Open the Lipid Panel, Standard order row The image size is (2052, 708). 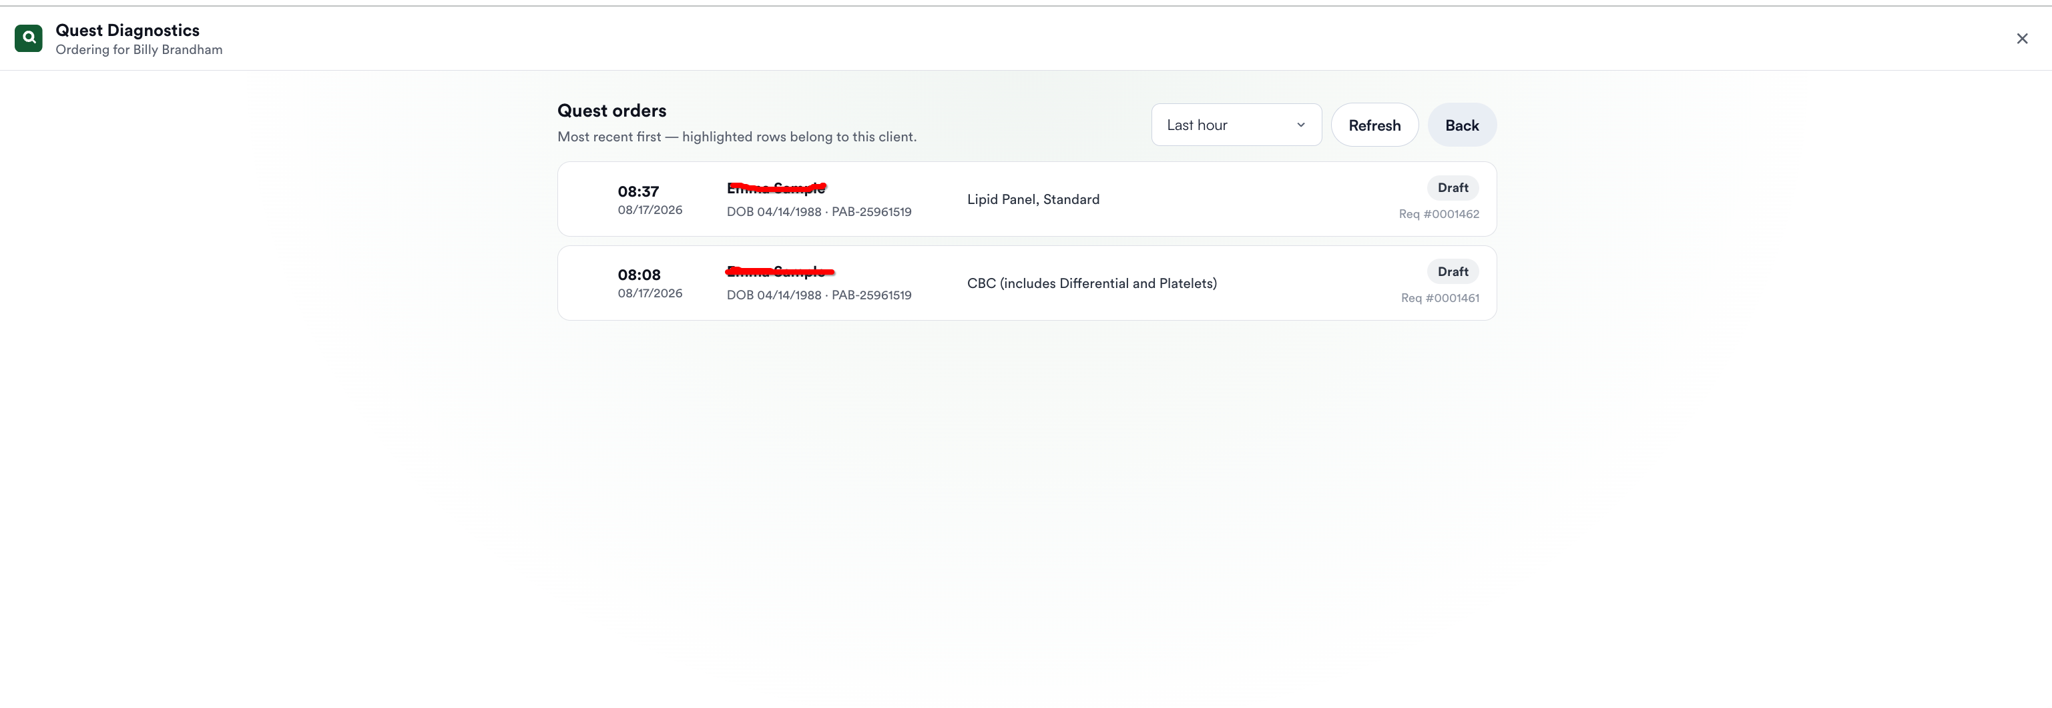pos(1027,199)
